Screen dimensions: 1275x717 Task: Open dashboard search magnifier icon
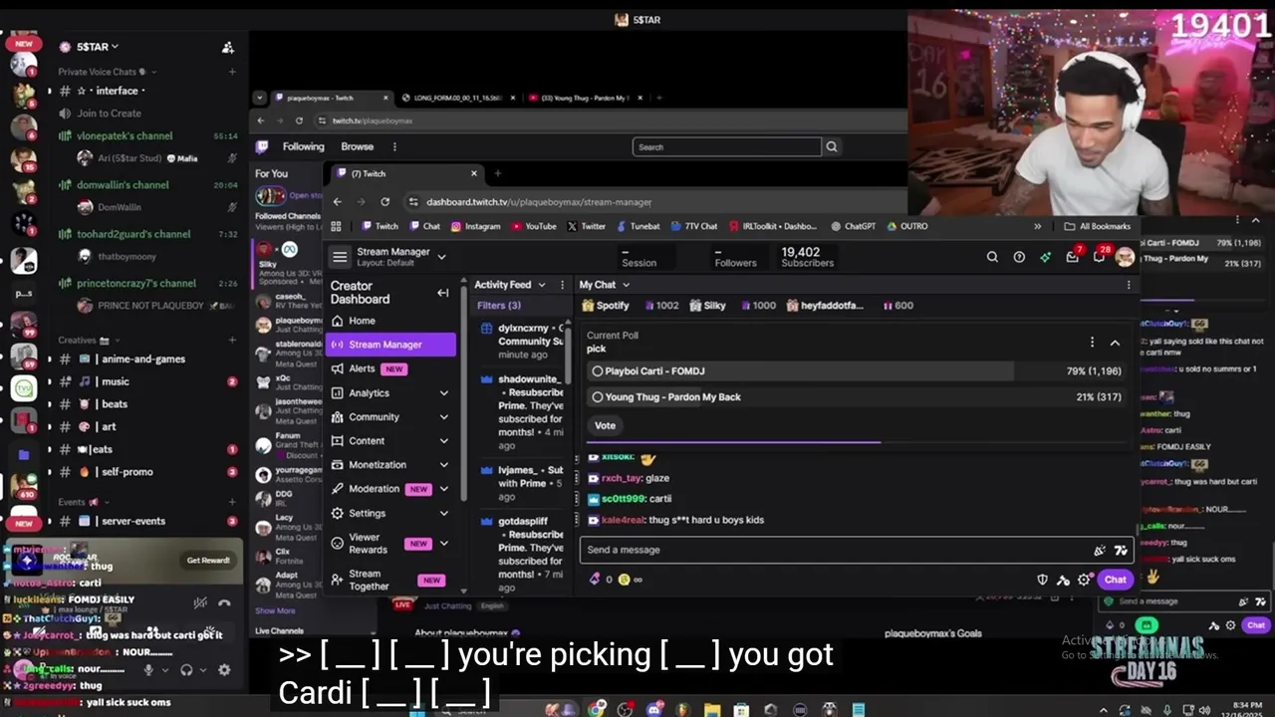click(992, 257)
